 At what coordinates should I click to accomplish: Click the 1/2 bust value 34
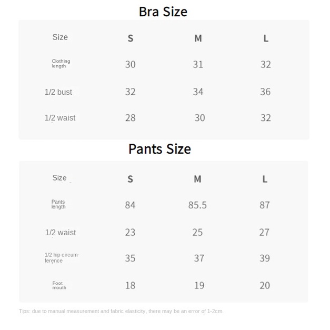pyautogui.click(x=198, y=92)
